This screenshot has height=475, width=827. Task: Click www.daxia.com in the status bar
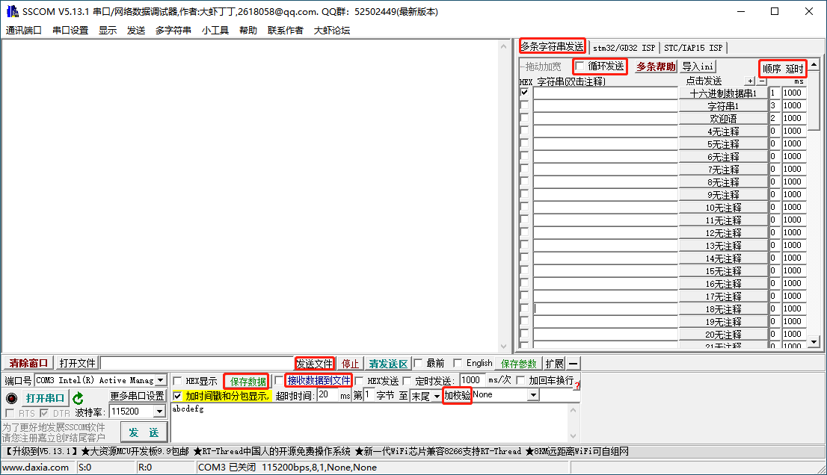tap(35, 468)
